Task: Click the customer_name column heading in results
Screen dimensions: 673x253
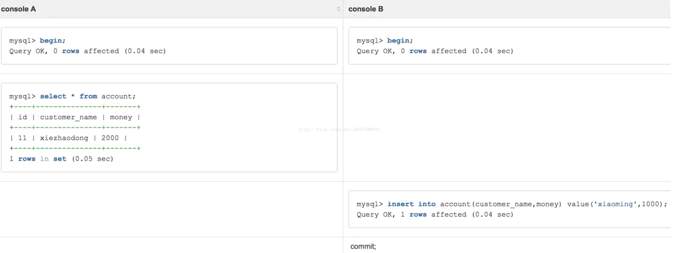Action: coord(68,118)
